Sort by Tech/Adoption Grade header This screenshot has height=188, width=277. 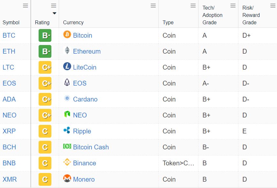(x=212, y=15)
